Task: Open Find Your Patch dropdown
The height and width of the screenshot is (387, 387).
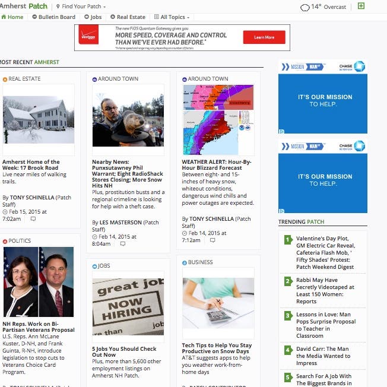Action: tap(81, 7)
